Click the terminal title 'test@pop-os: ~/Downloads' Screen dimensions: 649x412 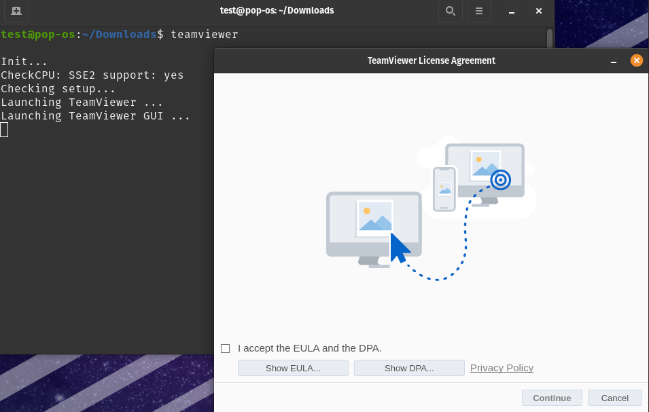277,11
